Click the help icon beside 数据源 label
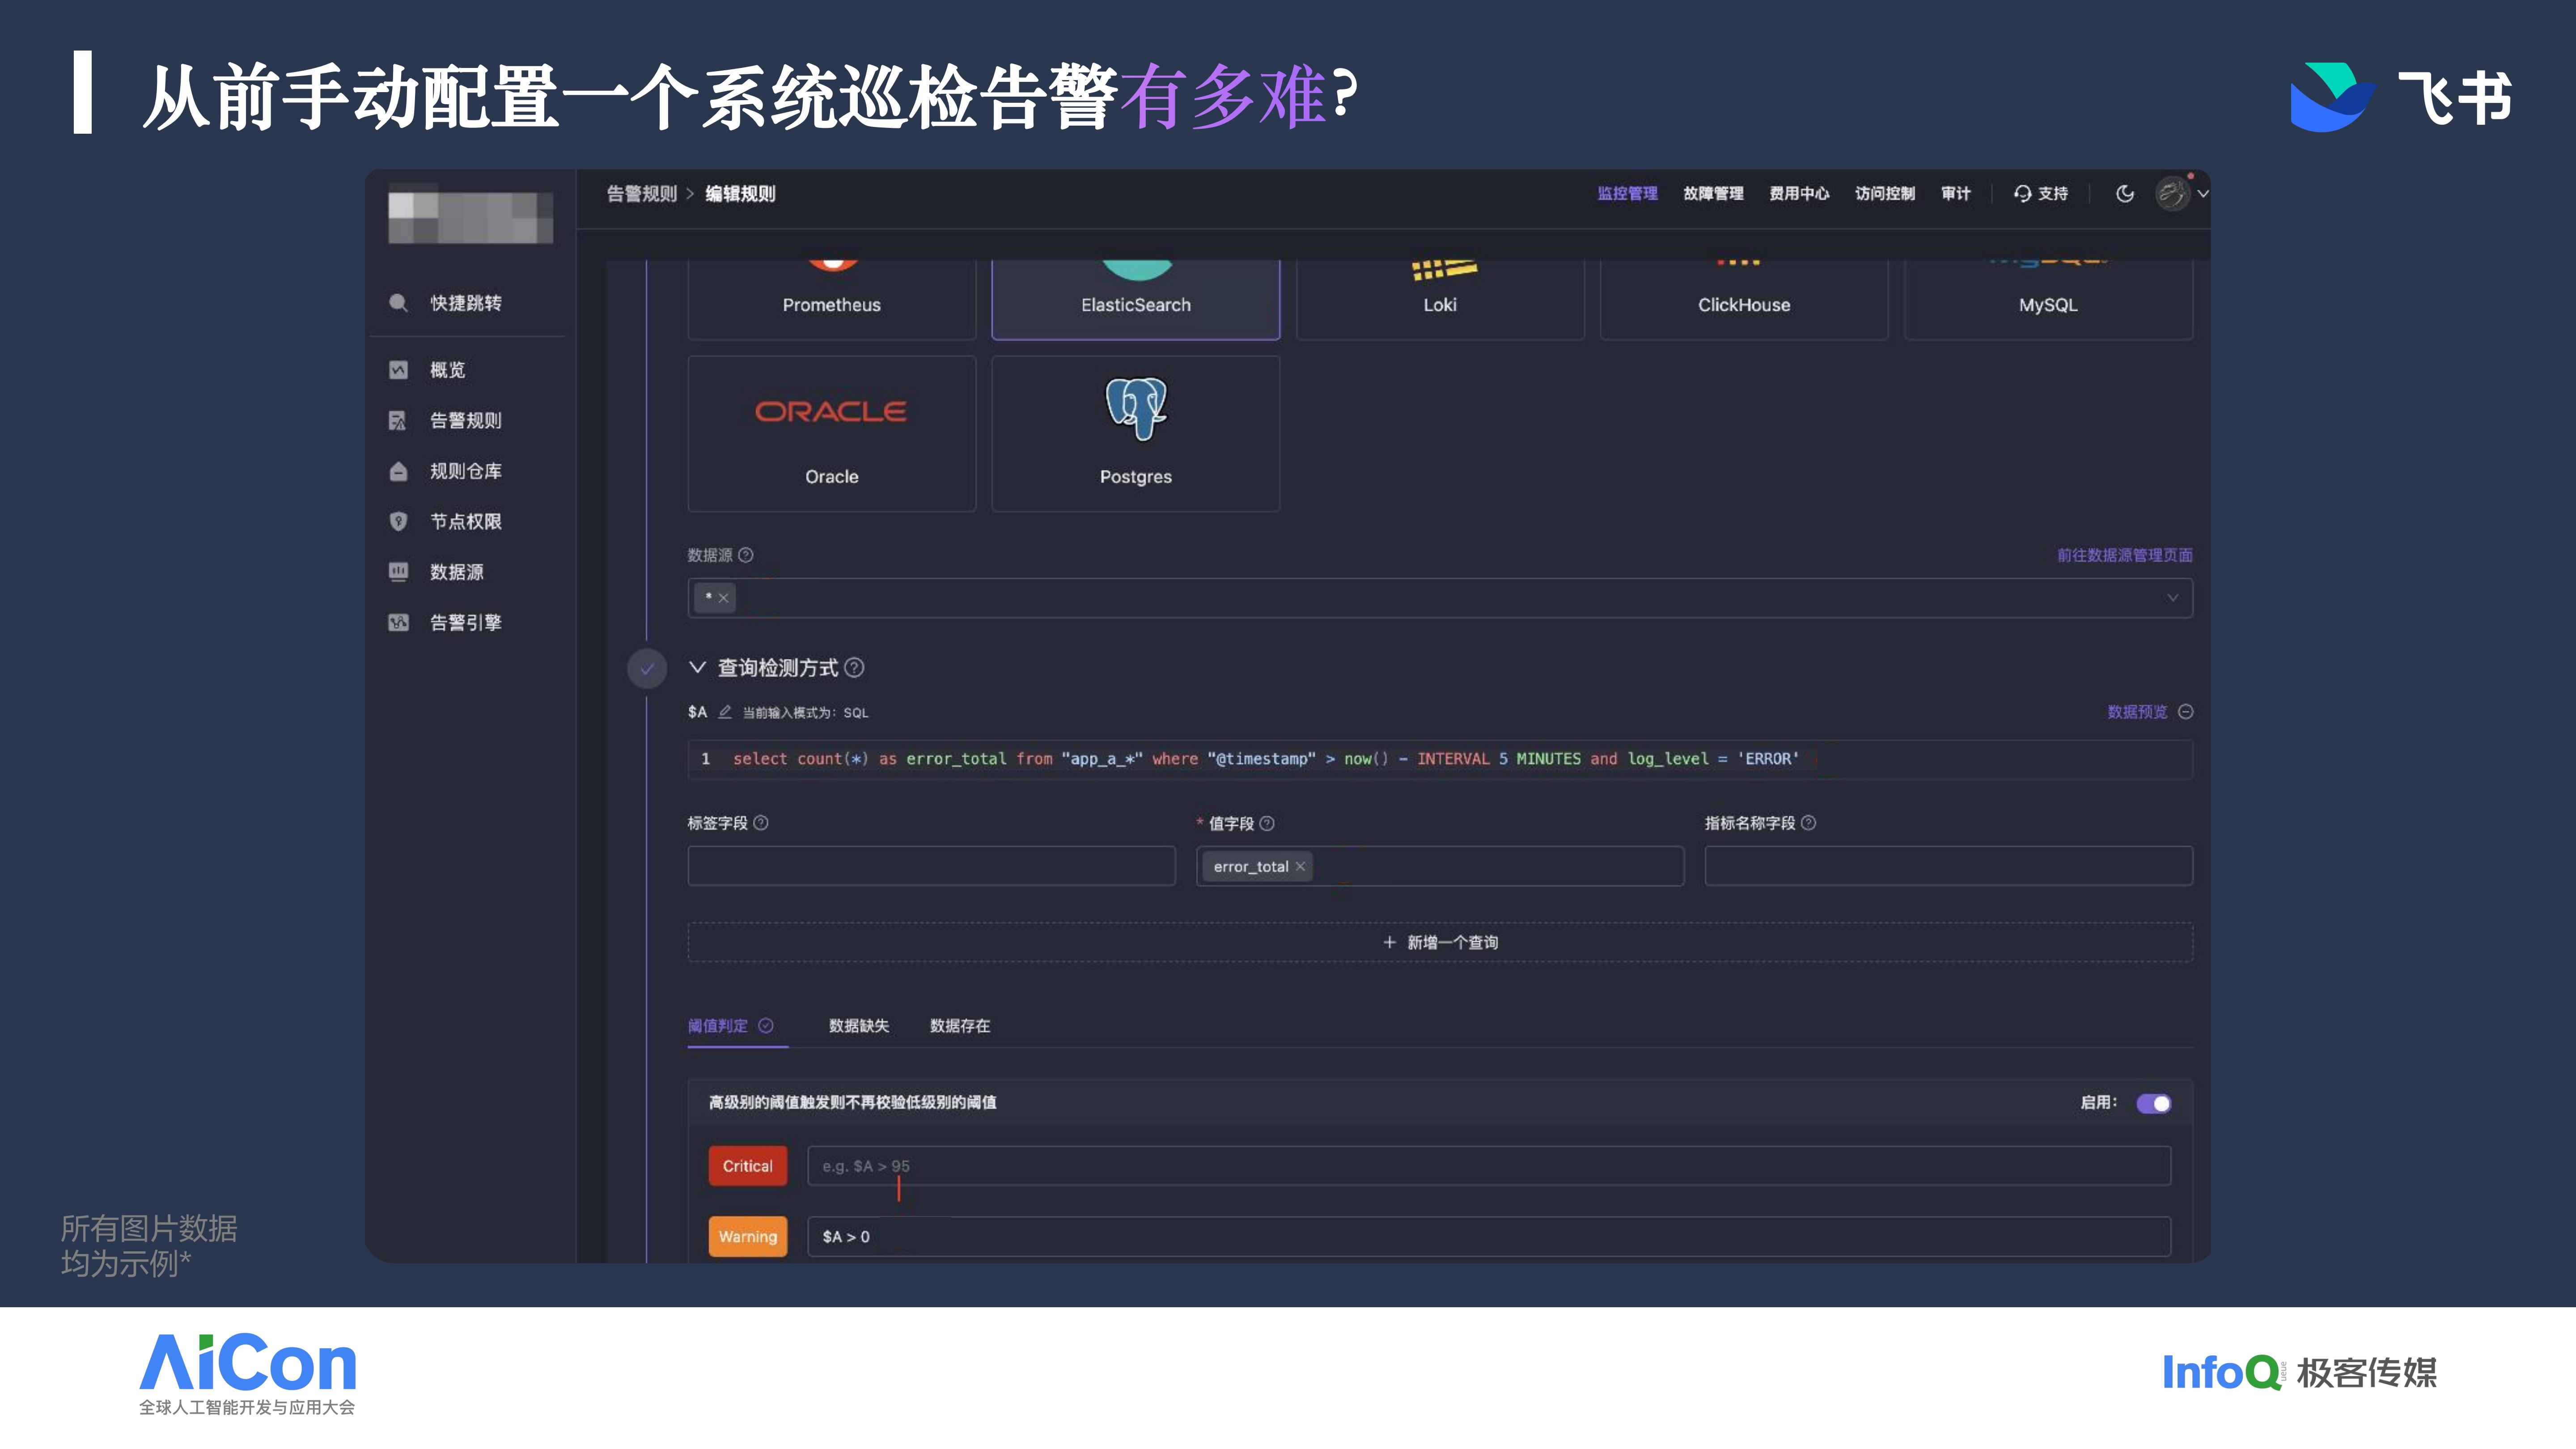The height and width of the screenshot is (1449, 2576). [x=746, y=555]
